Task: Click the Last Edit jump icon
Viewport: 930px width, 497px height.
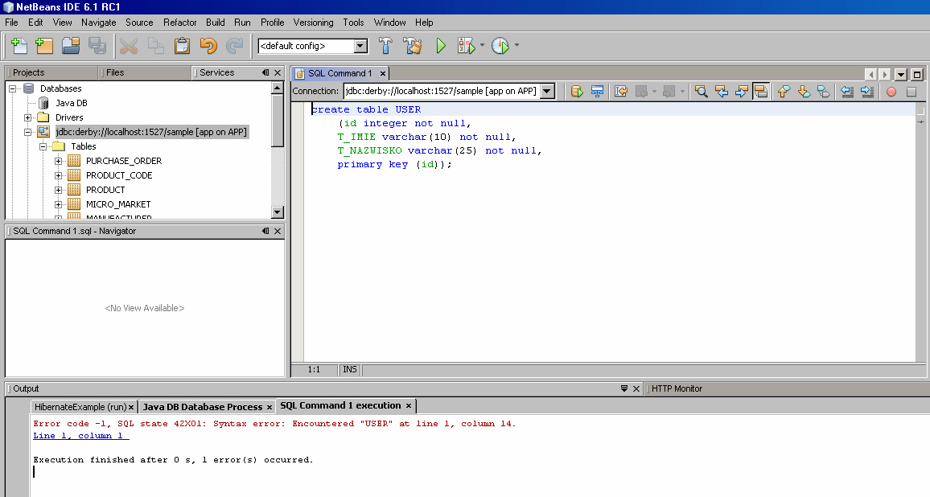Action: [621, 92]
